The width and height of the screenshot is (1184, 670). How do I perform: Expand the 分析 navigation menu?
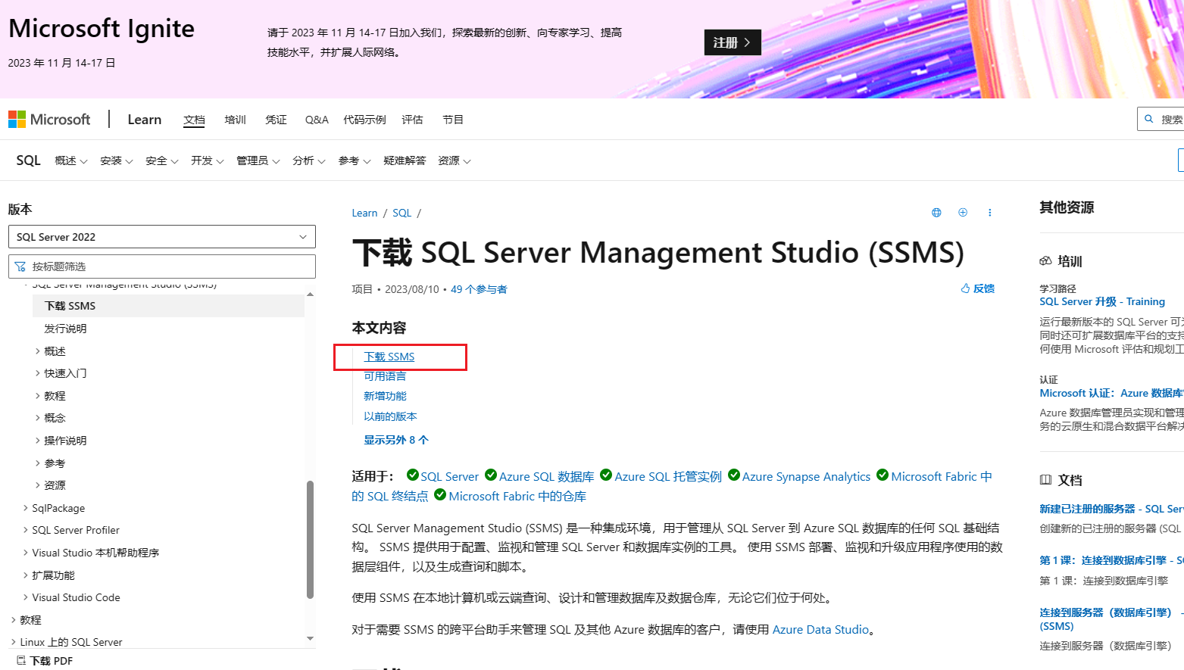309,160
